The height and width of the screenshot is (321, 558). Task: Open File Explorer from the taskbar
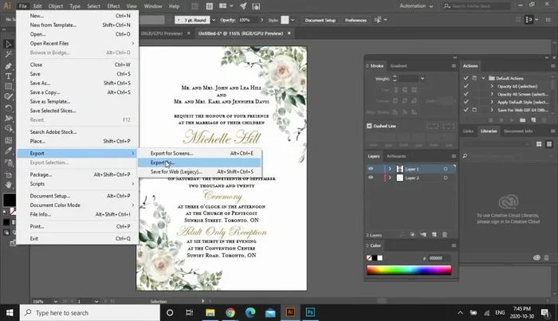(210, 312)
